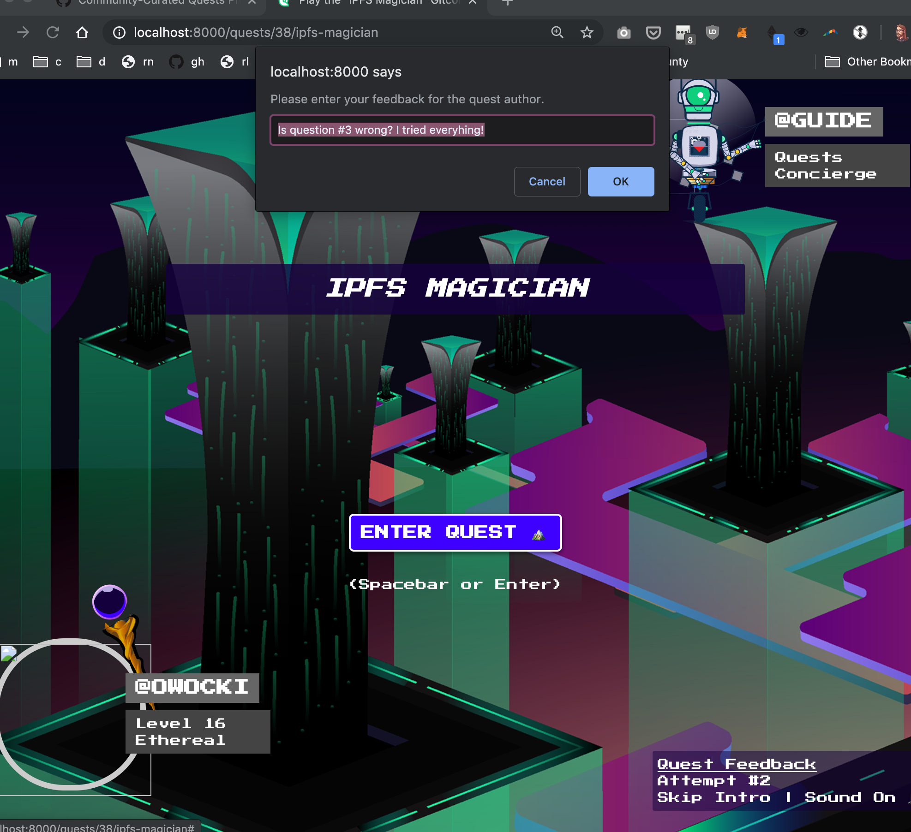Click the Pocket save extension icon
The height and width of the screenshot is (832, 911).
(653, 33)
